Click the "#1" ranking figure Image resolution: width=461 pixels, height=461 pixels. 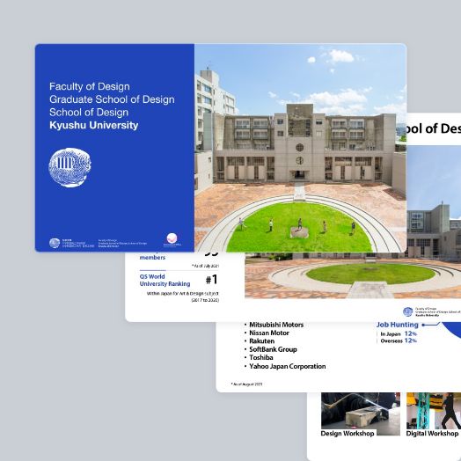point(211,280)
